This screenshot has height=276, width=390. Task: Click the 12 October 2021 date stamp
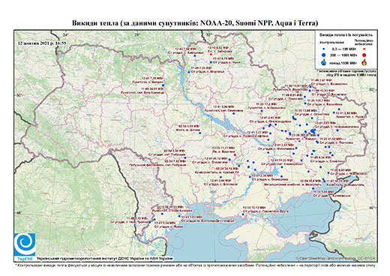pyautogui.click(x=42, y=43)
